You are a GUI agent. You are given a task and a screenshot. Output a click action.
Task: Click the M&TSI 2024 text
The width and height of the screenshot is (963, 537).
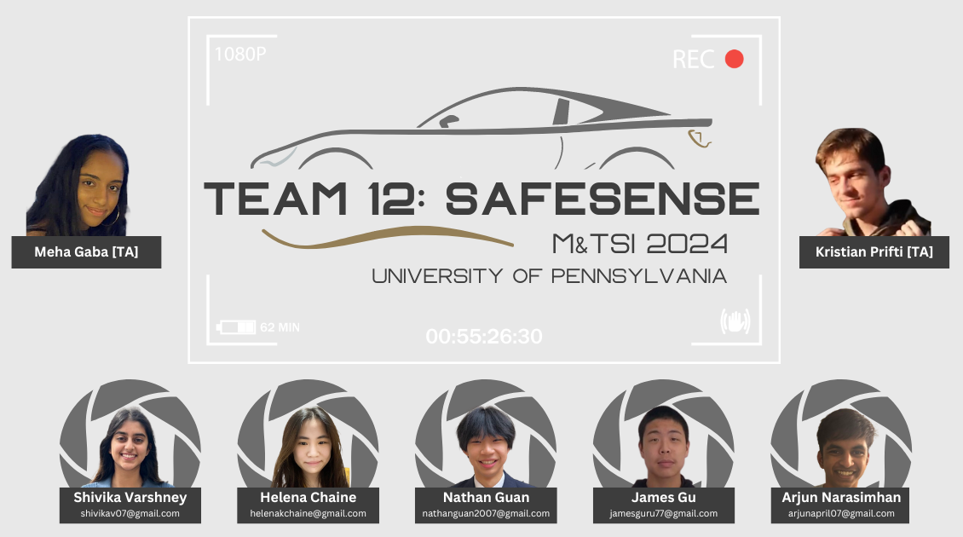tap(640, 244)
